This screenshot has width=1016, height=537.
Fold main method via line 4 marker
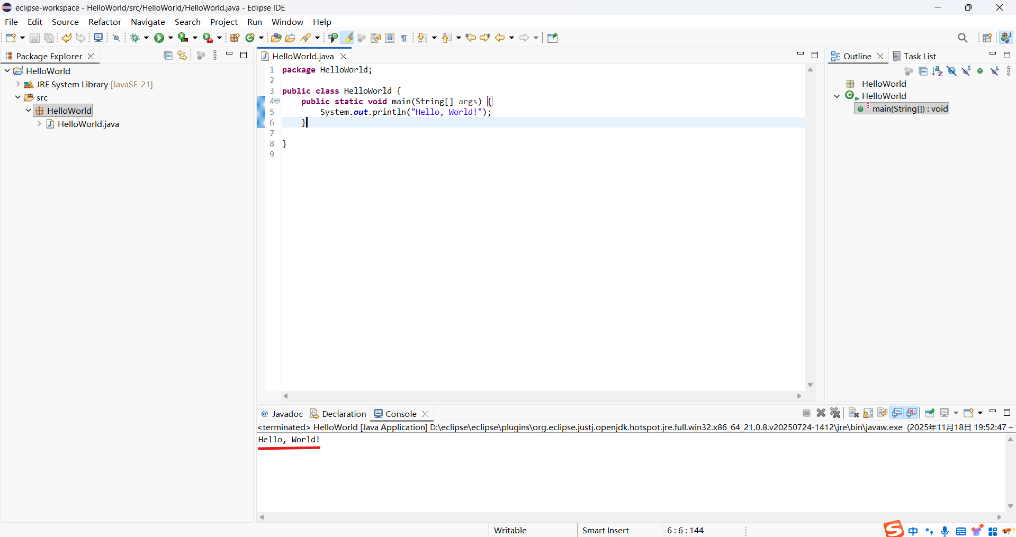pos(277,101)
